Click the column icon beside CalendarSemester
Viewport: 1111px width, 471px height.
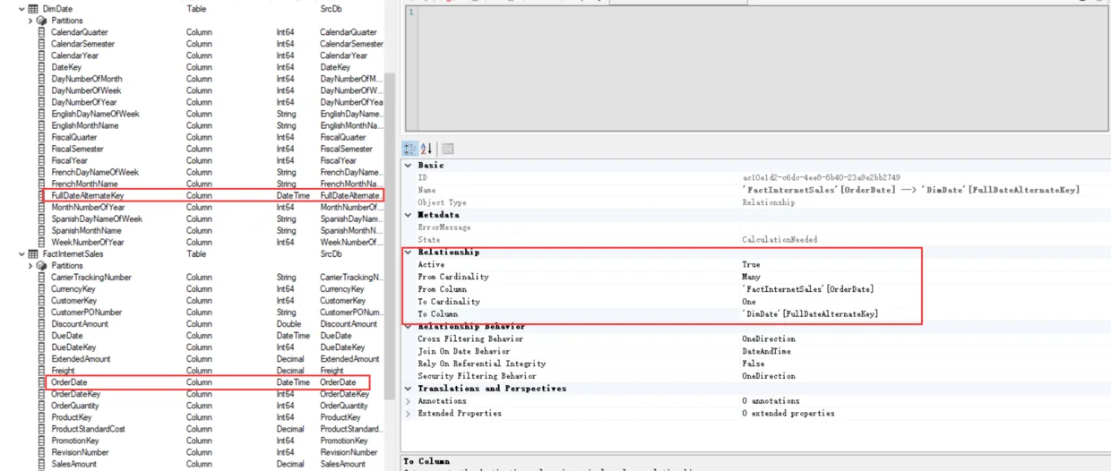tap(41, 43)
